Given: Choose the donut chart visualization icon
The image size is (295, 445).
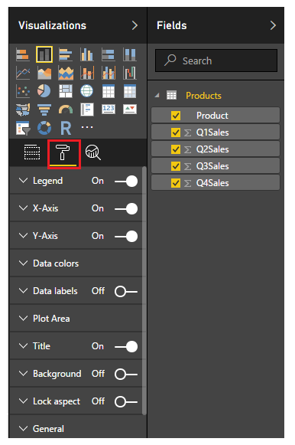Looking at the screenshot, I should click(44, 128).
